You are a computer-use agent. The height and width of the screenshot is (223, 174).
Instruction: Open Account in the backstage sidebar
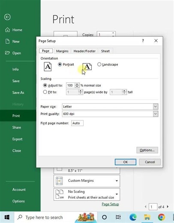pos(19,190)
